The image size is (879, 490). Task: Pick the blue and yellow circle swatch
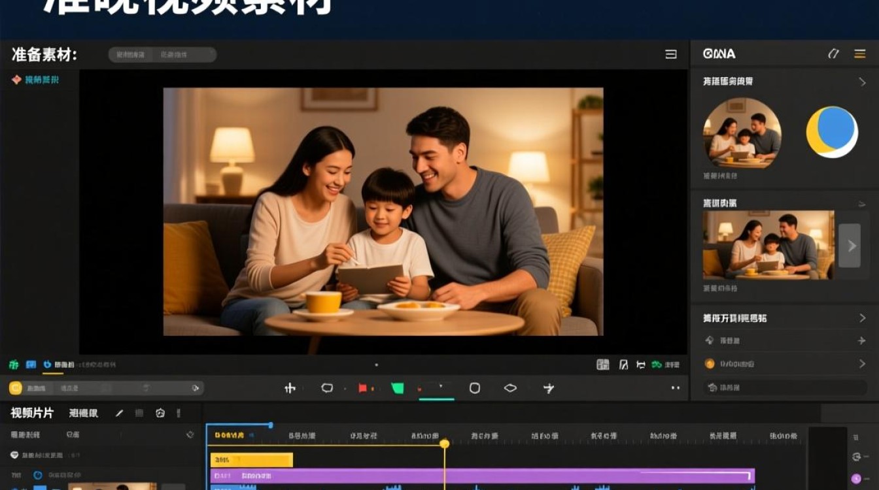click(831, 132)
